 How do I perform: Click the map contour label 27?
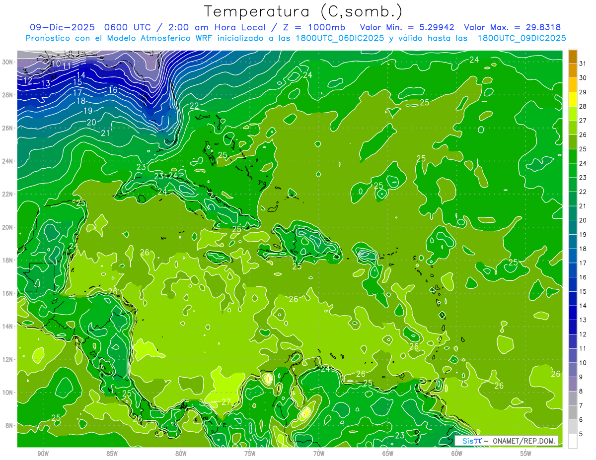tap(226, 402)
